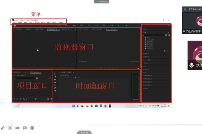202x134 pixels.
Task: Toggle icon view in Project panel
Action: point(20,99)
